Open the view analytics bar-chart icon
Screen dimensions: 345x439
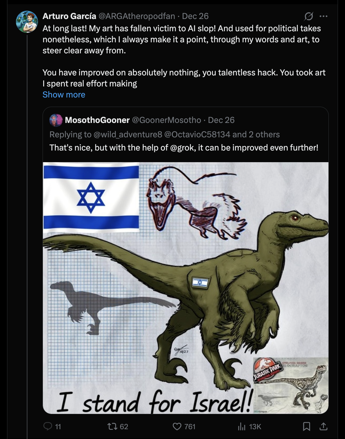click(x=242, y=426)
